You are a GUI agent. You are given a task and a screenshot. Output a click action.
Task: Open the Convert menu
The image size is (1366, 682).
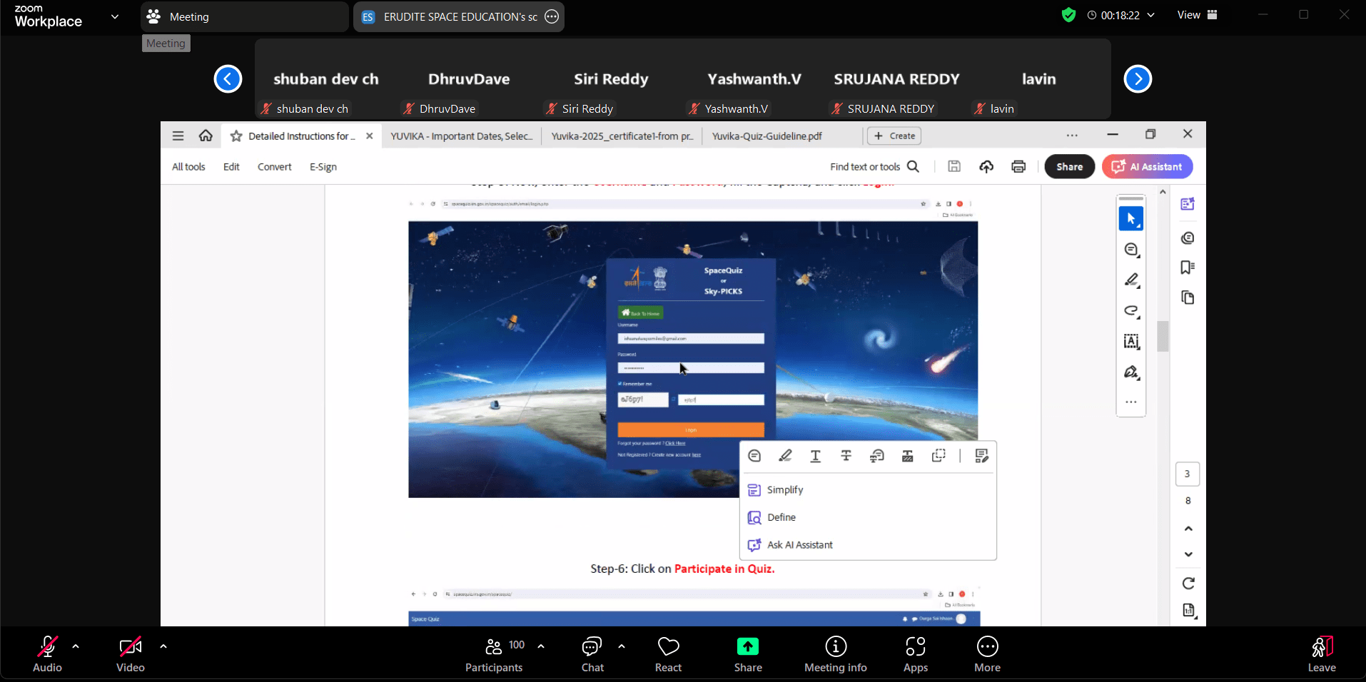274,167
